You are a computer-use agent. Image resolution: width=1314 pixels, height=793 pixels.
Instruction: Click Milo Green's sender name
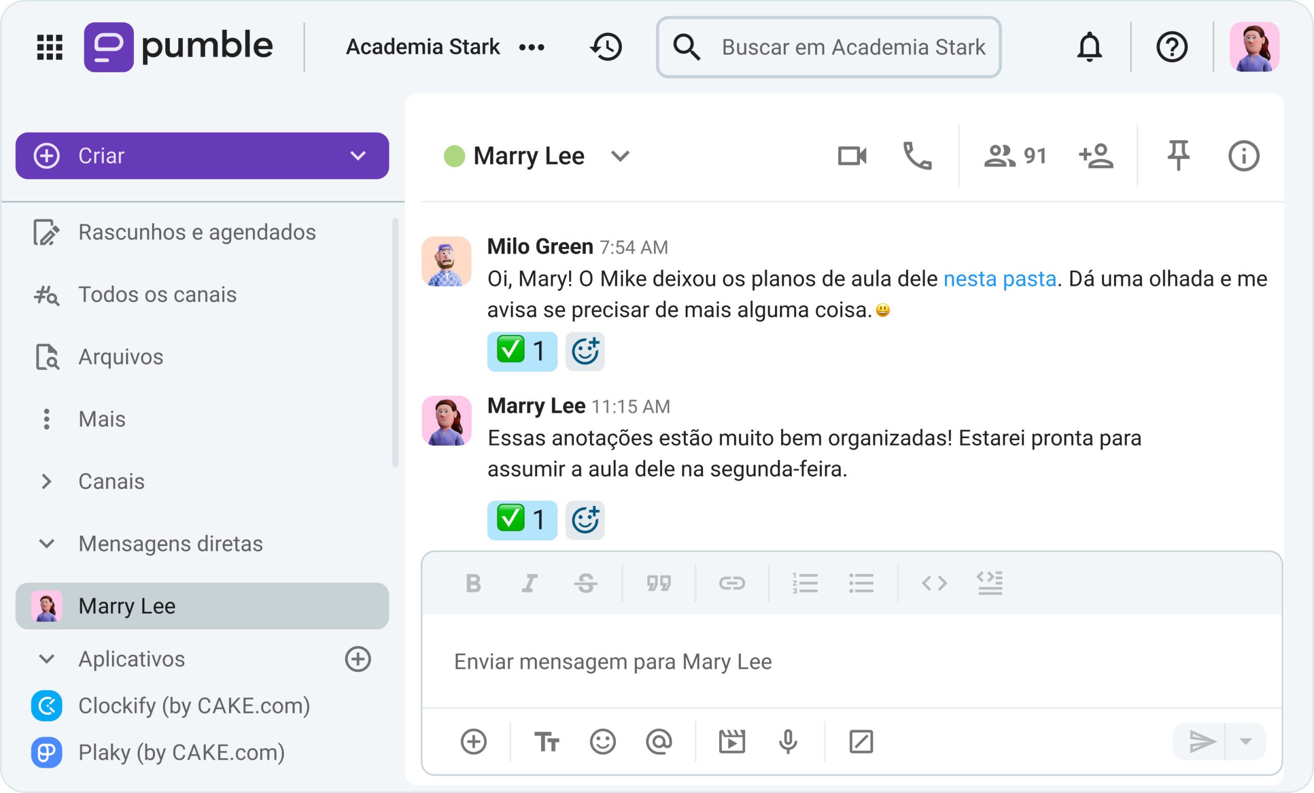[x=540, y=247]
